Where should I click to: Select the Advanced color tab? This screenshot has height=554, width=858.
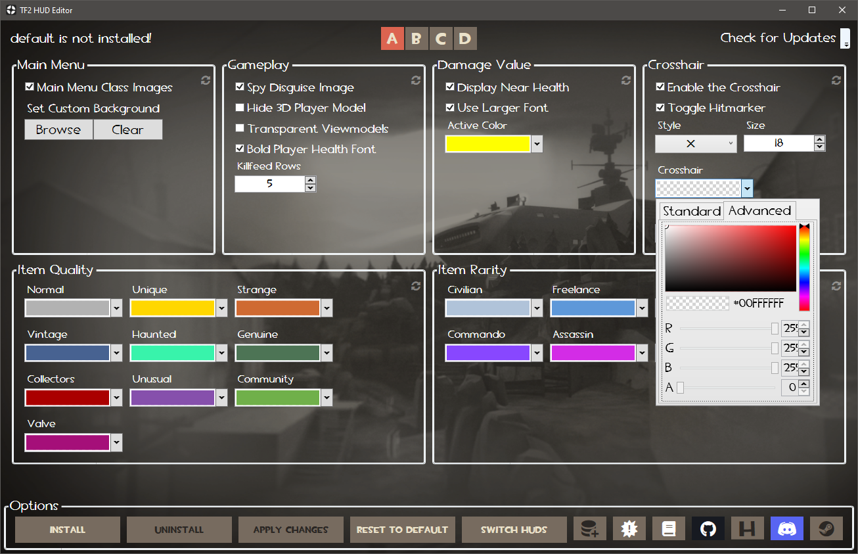[759, 210]
